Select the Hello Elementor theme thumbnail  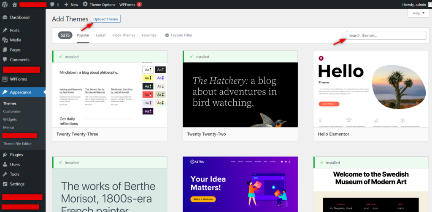pos(371,95)
